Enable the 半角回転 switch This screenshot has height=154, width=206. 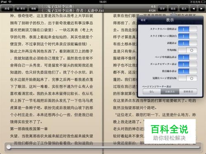coord(187,50)
